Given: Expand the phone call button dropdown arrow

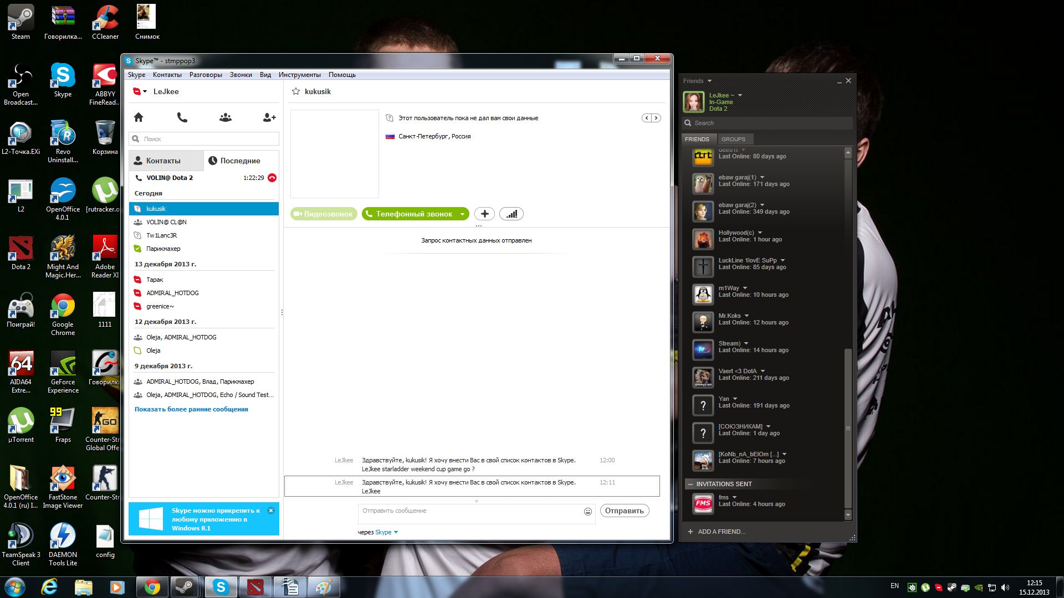Looking at the screenshot, I should tap(462, 214).
